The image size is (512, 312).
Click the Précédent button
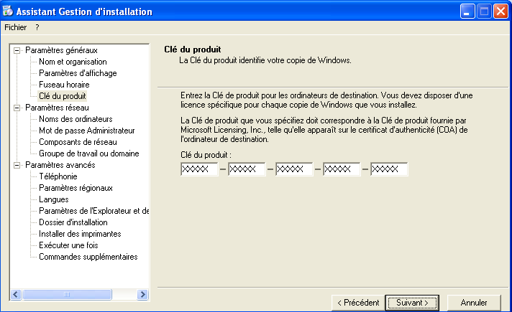coord(357,303)
